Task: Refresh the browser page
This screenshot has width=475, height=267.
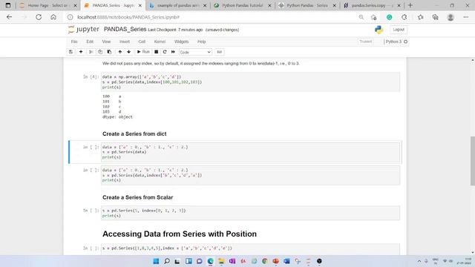Action: pyautogui.click(x=39, y=17)
